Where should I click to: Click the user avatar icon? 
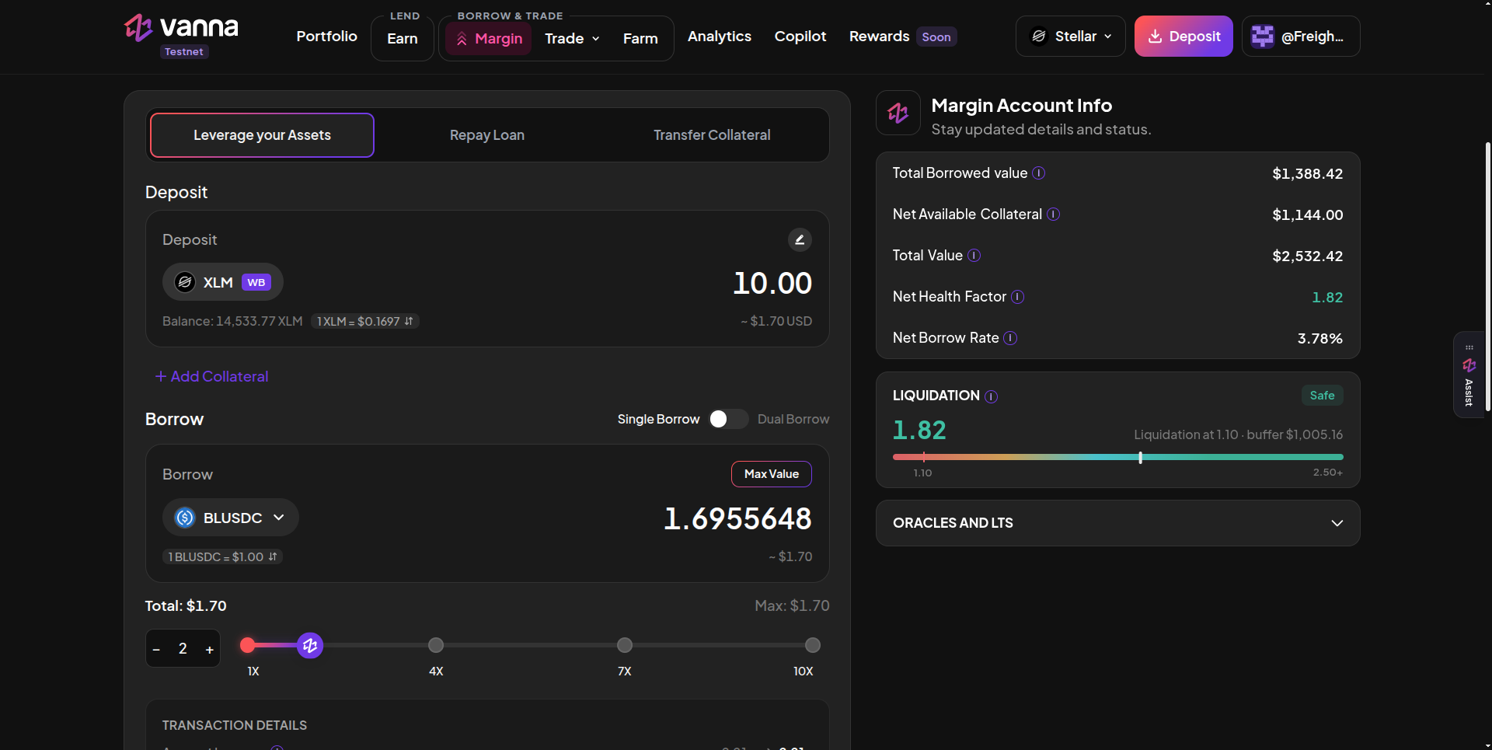[1263, 37]
